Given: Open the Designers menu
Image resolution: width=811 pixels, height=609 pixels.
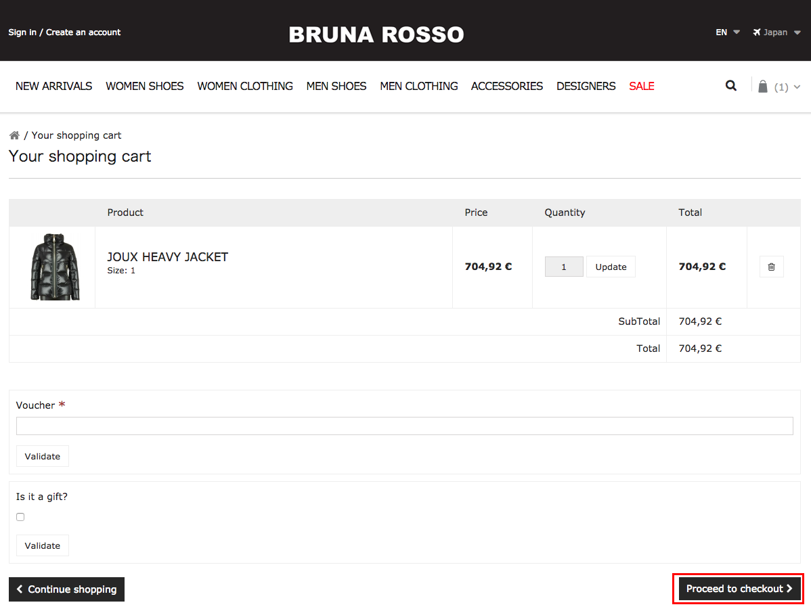Looking at the screenshot, I should click(x=586, y=87).
